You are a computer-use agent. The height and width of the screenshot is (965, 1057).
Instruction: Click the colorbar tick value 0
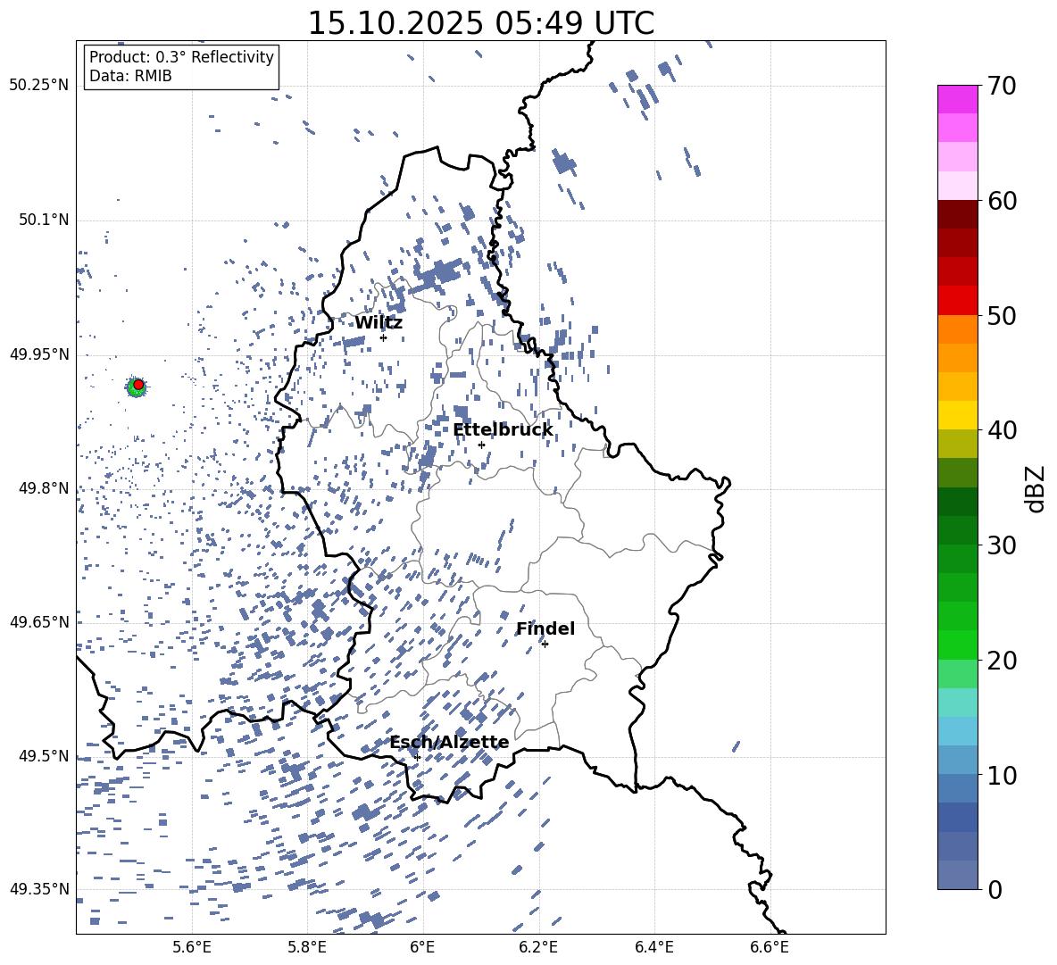point(995,889)
